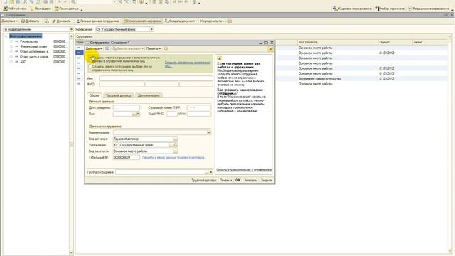
Task: Open Набор персонала section
Action: click(x=390, y=9)
